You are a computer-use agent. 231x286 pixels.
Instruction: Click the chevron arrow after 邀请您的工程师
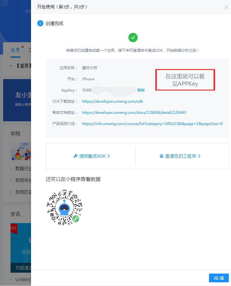tap(199, 156)
